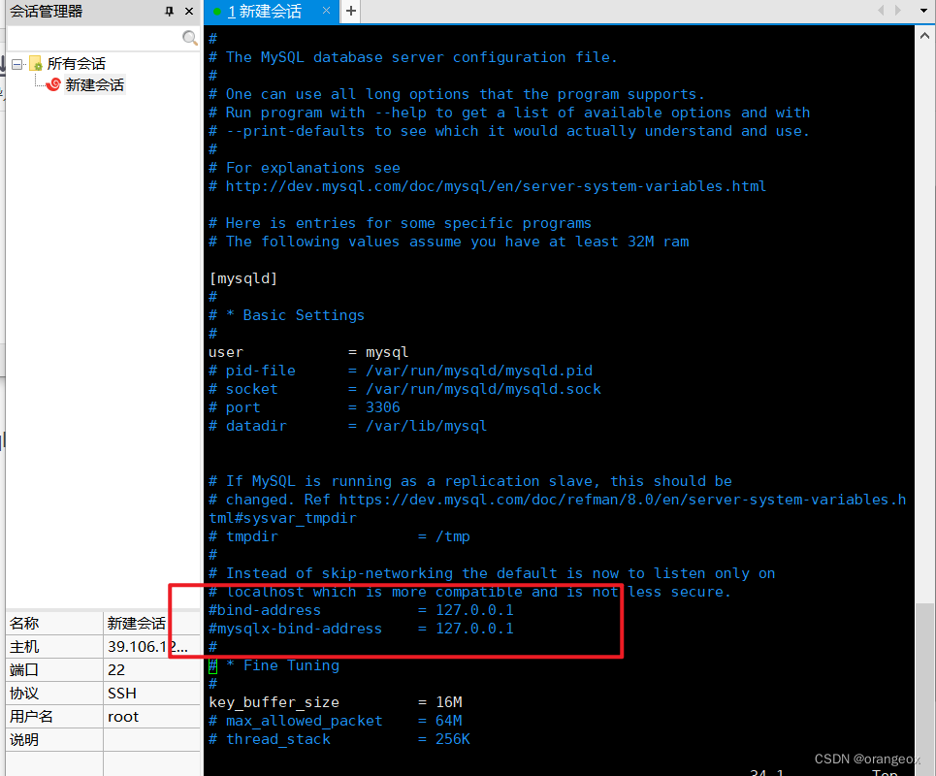
Task: Close the session manager panel
Action: [x=189, y=12]
